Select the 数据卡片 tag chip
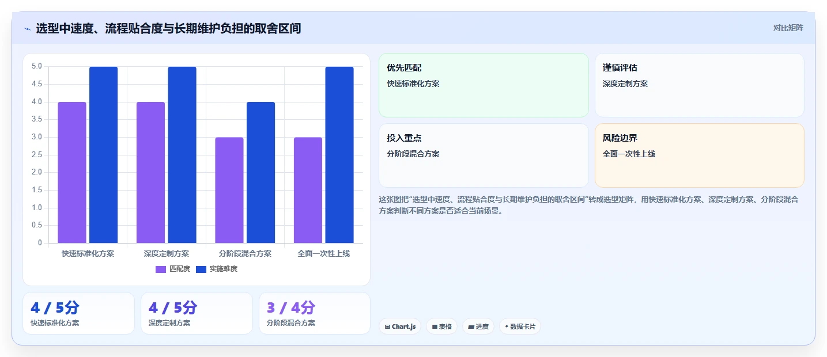Viewport: 827px width, 357px height. tap(520, 326)
